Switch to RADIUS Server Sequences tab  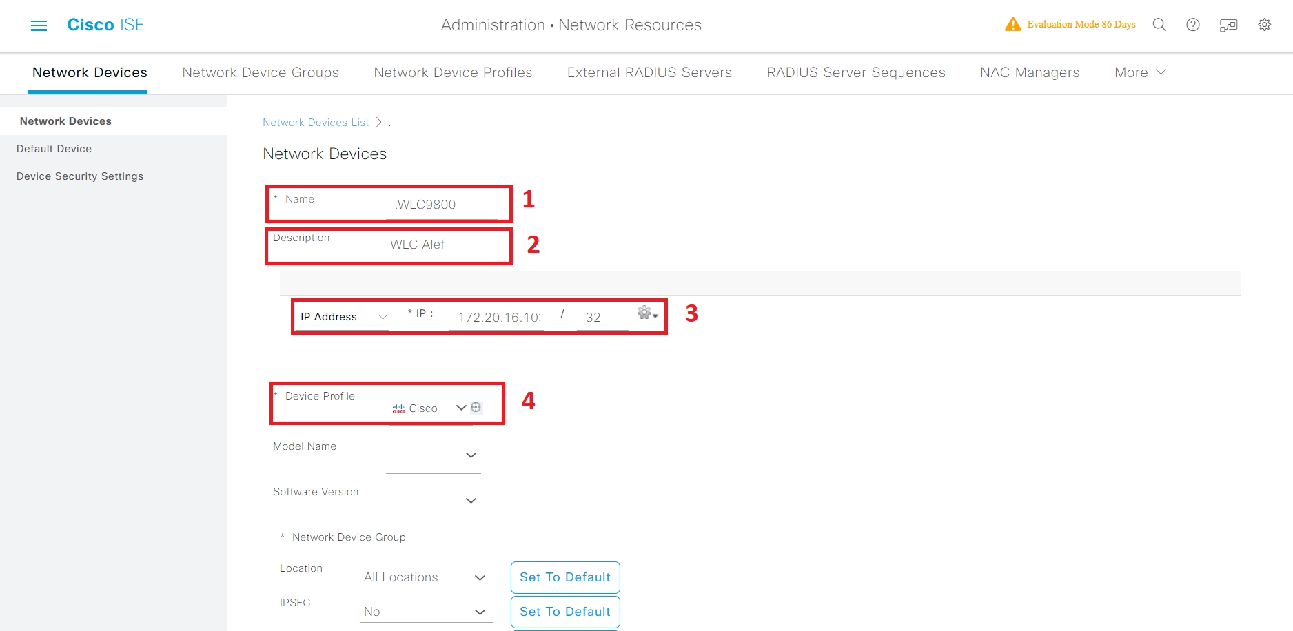[x=856, y=72]
